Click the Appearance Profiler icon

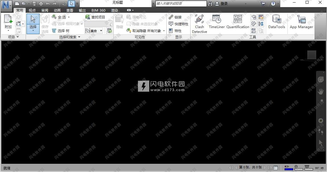tap(261, 17)
